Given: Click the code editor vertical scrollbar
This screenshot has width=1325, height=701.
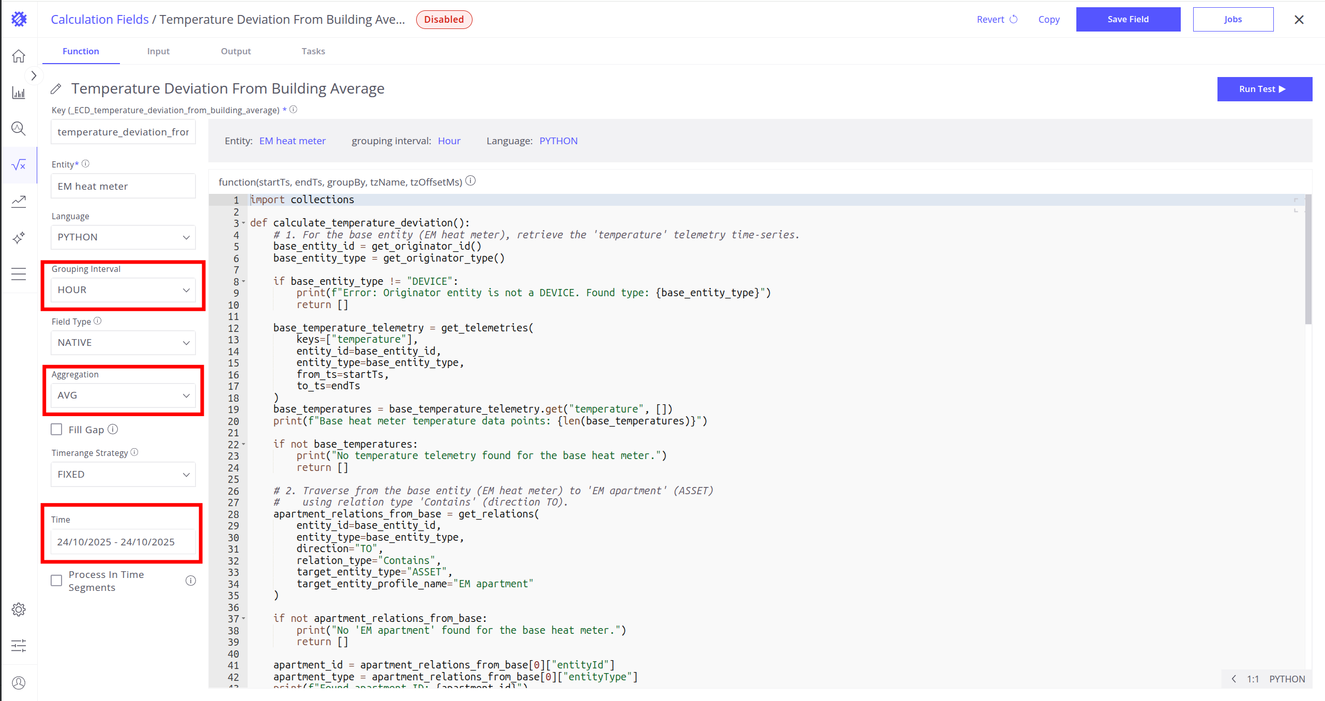Looking at the screenshot, I should 1308,260.
